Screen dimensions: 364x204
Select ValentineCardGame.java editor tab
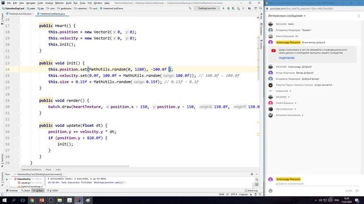52,14
